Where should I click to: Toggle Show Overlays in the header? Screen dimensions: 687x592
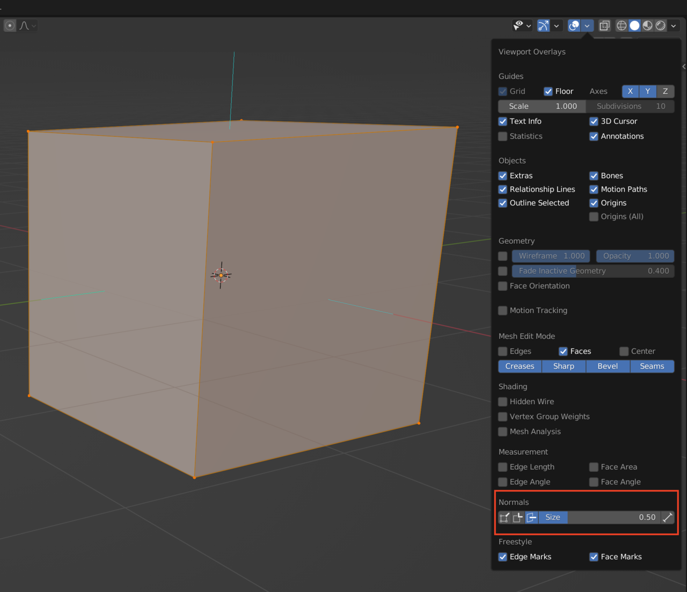574,25
